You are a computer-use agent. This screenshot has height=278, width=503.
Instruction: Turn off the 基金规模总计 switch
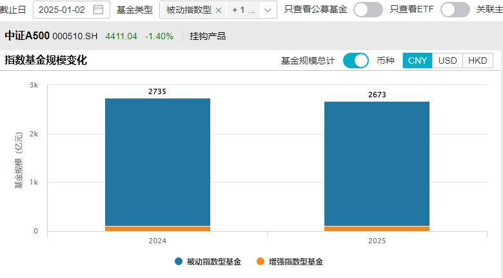[356, 60]
